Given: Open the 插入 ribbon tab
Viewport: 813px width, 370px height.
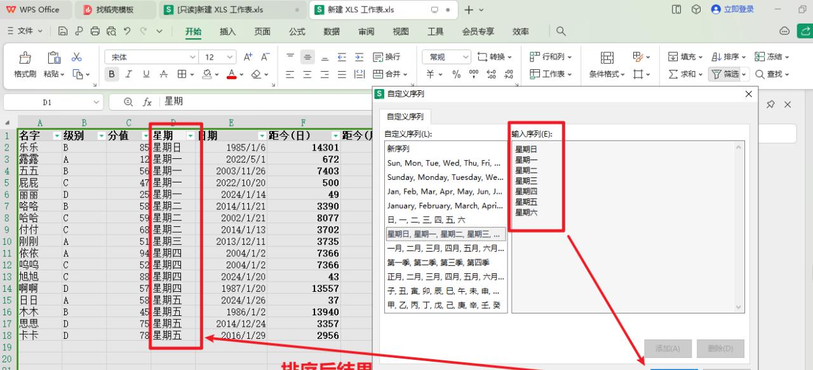Looking at the screenshot, I should [x=227, y=31].
